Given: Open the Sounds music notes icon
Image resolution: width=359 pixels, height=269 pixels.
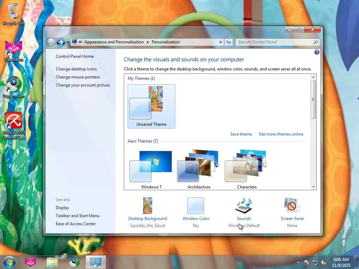Looking at the screenshot, I should click(244, 205).
